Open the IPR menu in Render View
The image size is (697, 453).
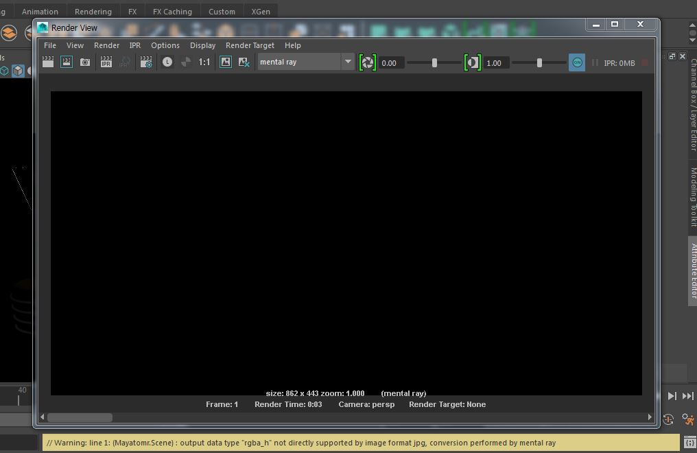coord(134,45)
